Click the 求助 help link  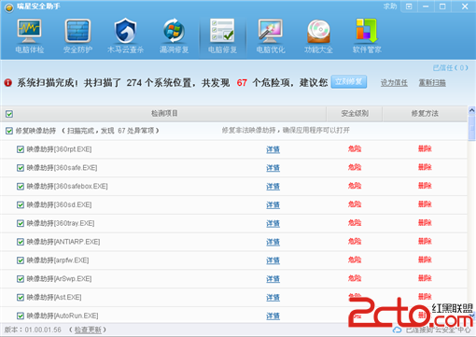(x=390, y=7)
